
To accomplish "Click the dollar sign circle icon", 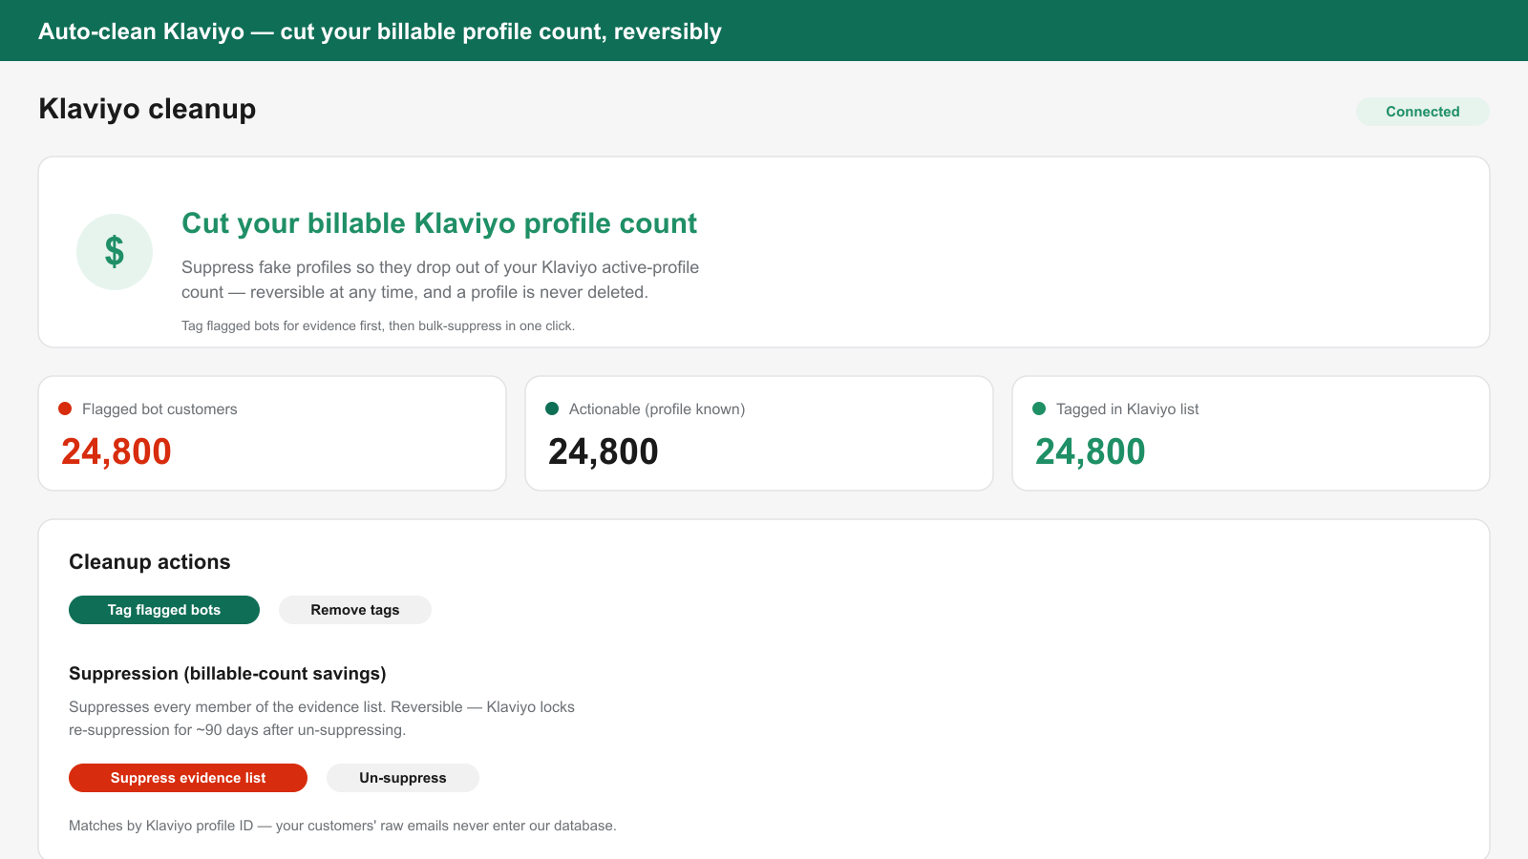I will click(x=115, y=252).
